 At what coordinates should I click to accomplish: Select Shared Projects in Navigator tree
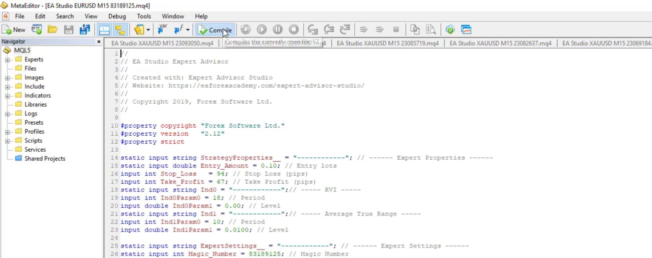pyautogui.click(x=45, y=159)
